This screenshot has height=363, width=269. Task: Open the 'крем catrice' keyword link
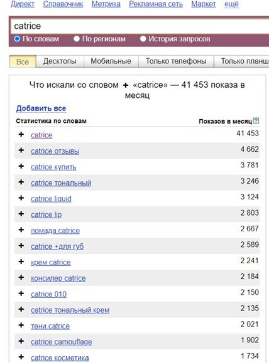pyautogui.click(x=51, y=263)
